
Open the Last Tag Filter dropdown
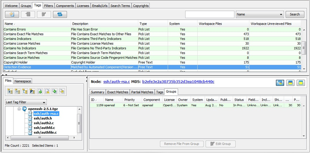[26, 102]
